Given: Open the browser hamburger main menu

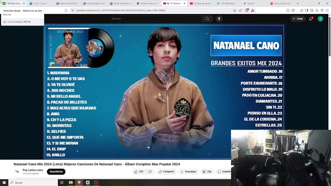Looking at the screenshot, I should (x=327, y=10).
